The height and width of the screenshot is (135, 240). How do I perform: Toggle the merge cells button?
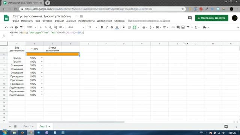pos(134,27)
